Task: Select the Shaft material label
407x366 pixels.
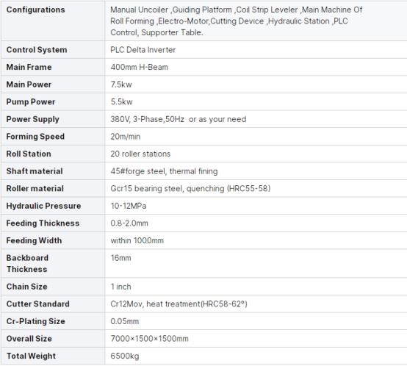Action: coord(35,171)
